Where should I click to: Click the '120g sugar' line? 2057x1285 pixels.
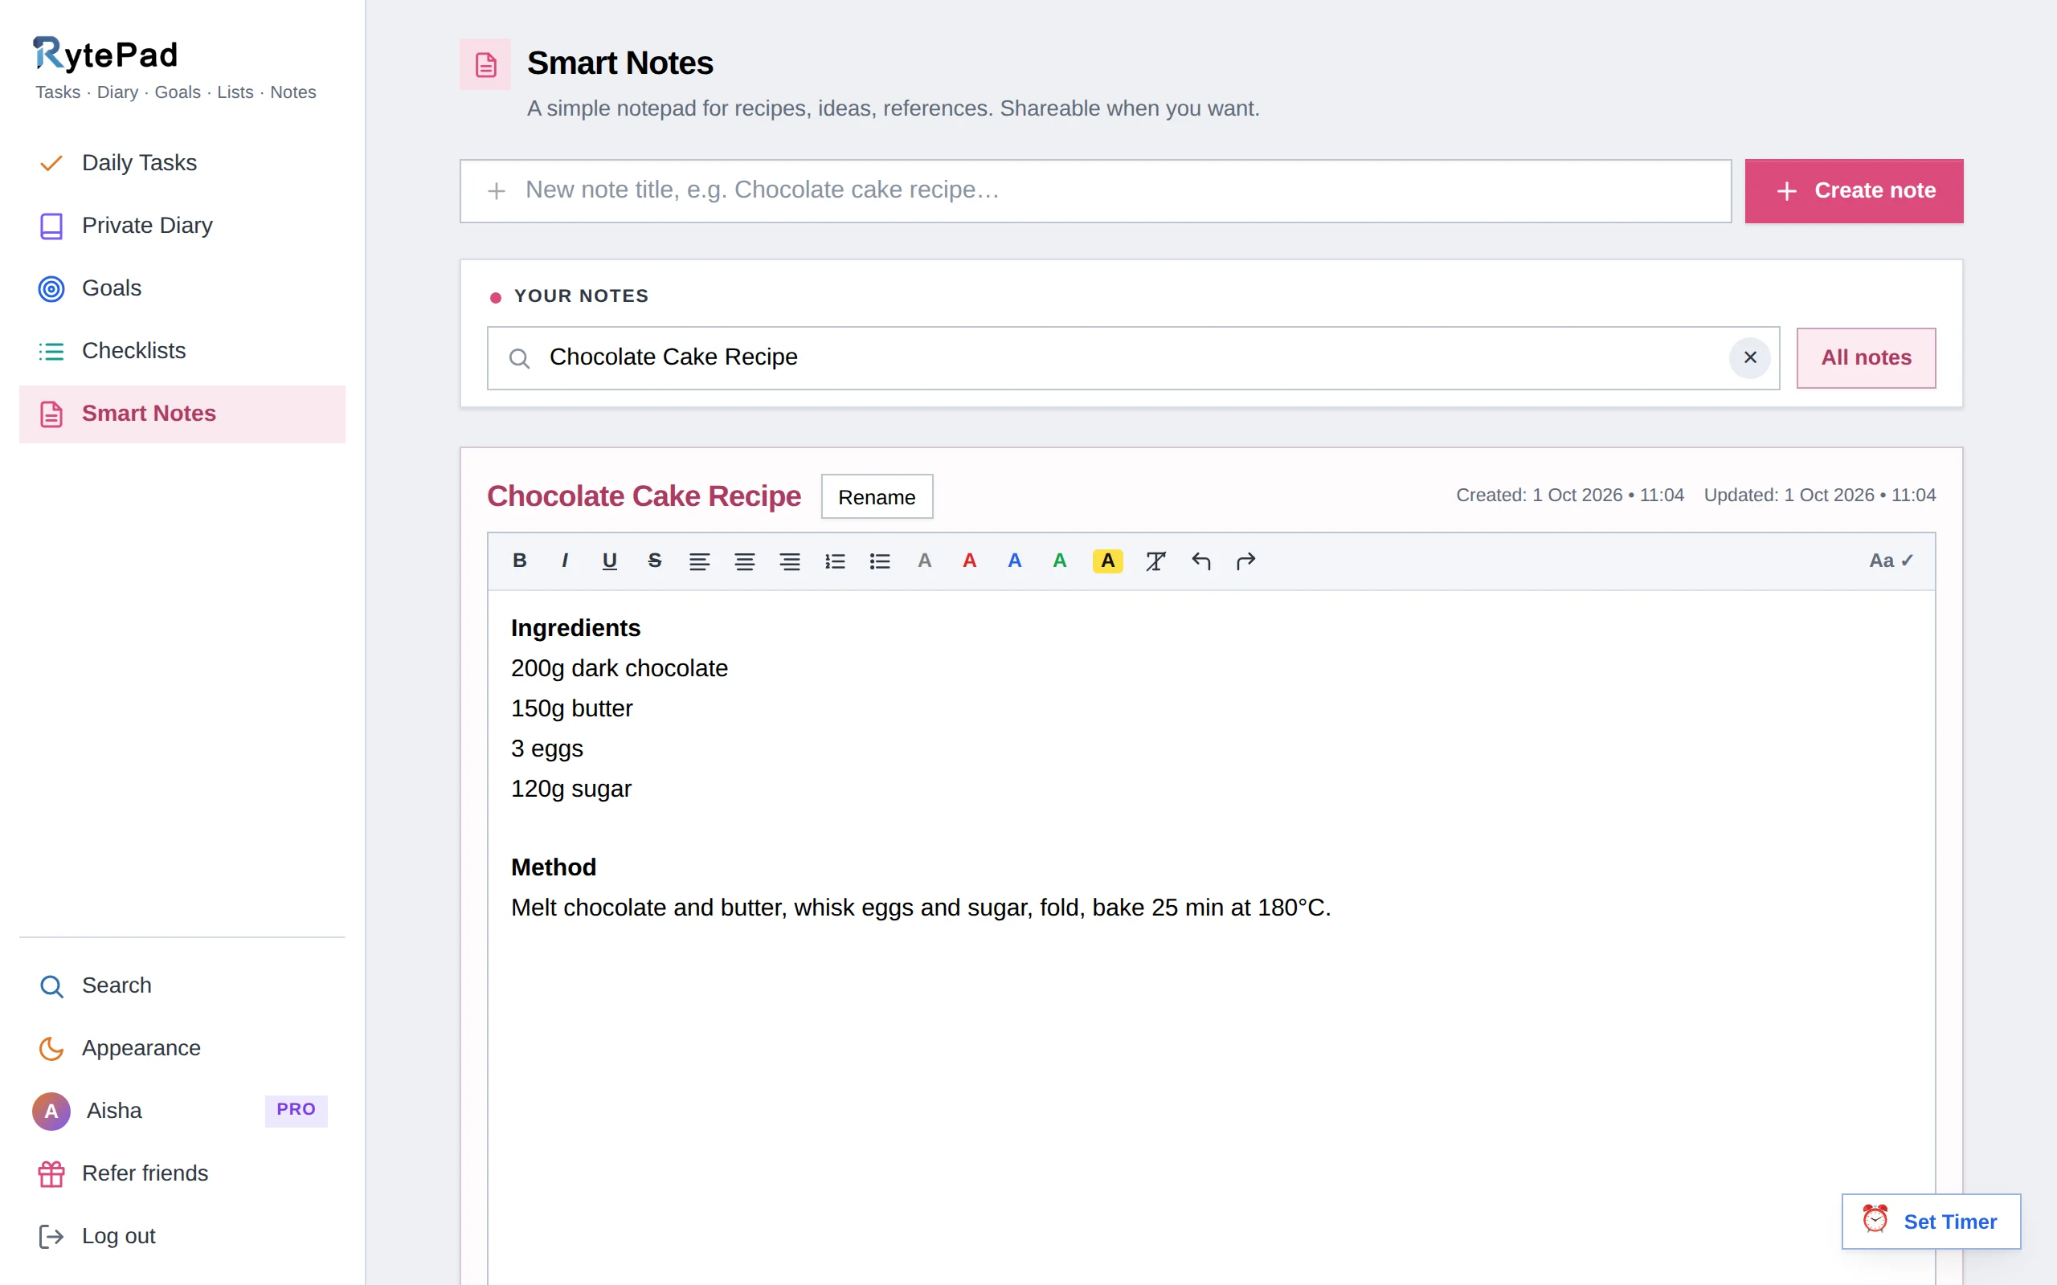coord(571,789)
